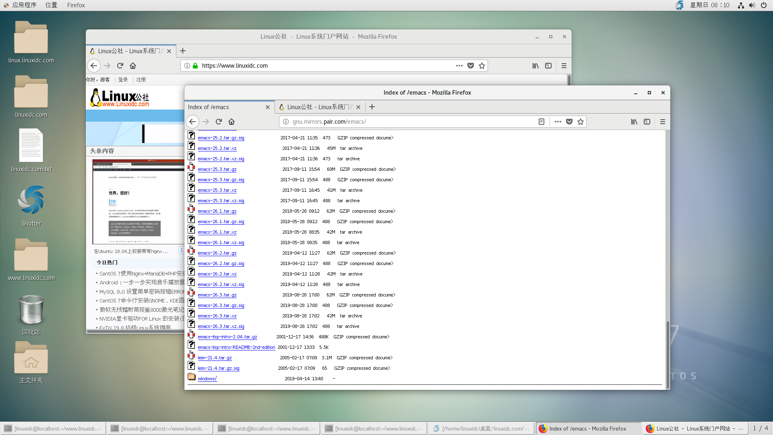
Task: Go back in the Index of /emacs window
Action: click(192, 122)
